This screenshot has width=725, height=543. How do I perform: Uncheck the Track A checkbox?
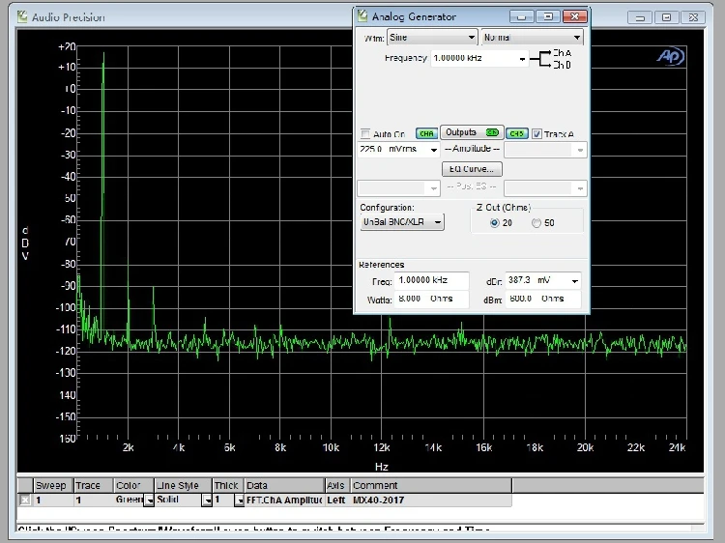537,133
